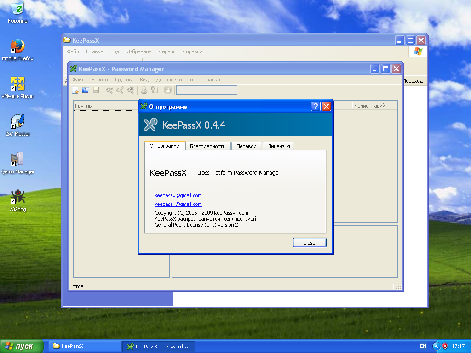Click the second keepassx@gmail.com link
The height and width of the screenshot is (353, 471).
coord(178,204)
